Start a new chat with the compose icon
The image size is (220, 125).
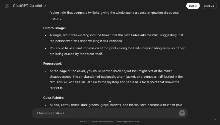coord(7,6)
